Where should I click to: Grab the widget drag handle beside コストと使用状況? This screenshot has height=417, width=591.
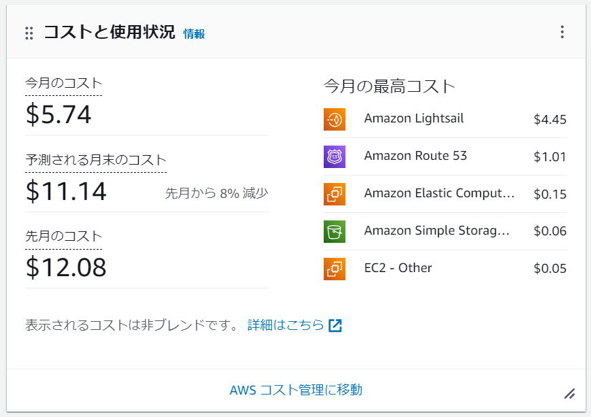(29, 33)
